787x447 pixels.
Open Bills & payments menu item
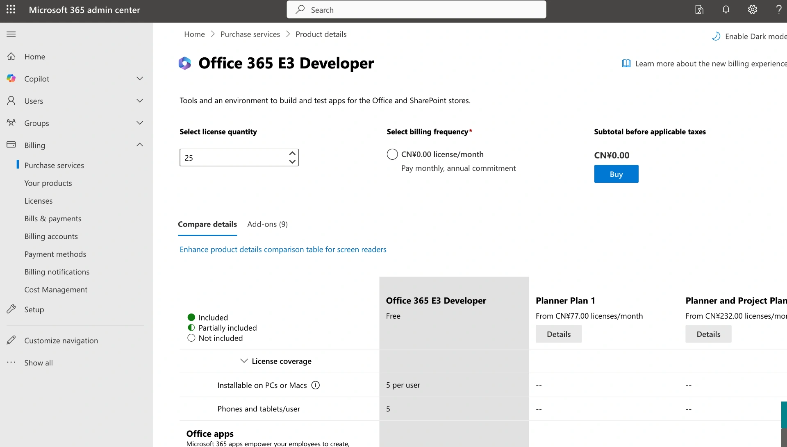click(x=53, y=218)
